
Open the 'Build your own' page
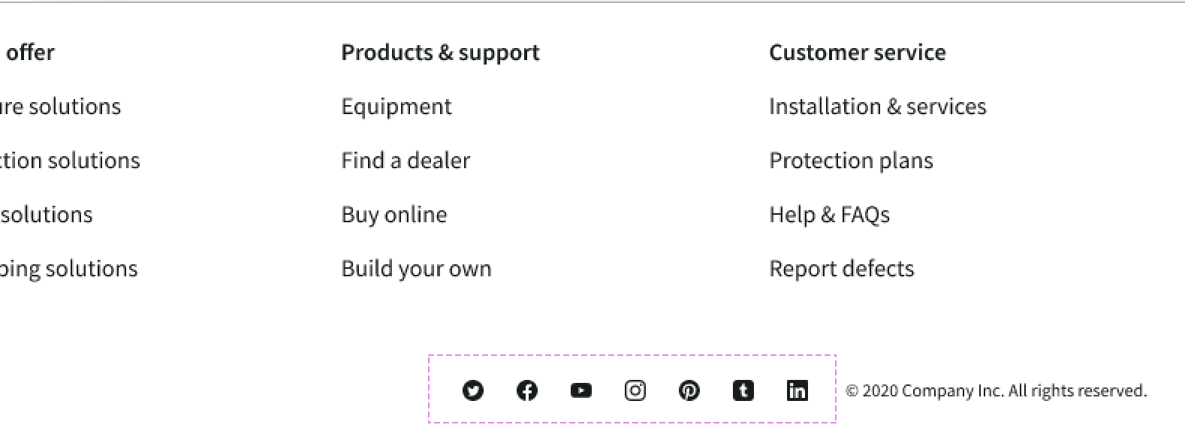point(416,268)
